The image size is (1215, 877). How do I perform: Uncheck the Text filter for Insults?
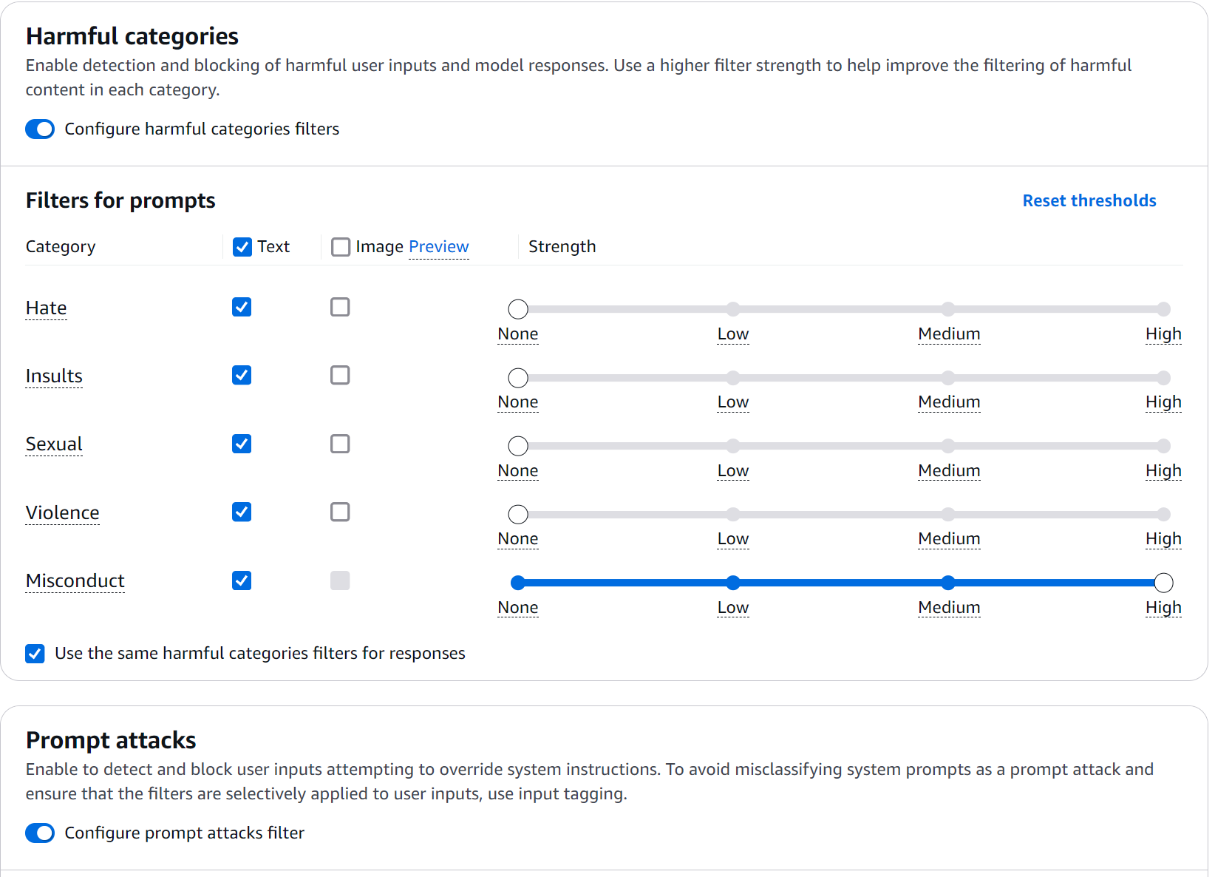point(242,375)
